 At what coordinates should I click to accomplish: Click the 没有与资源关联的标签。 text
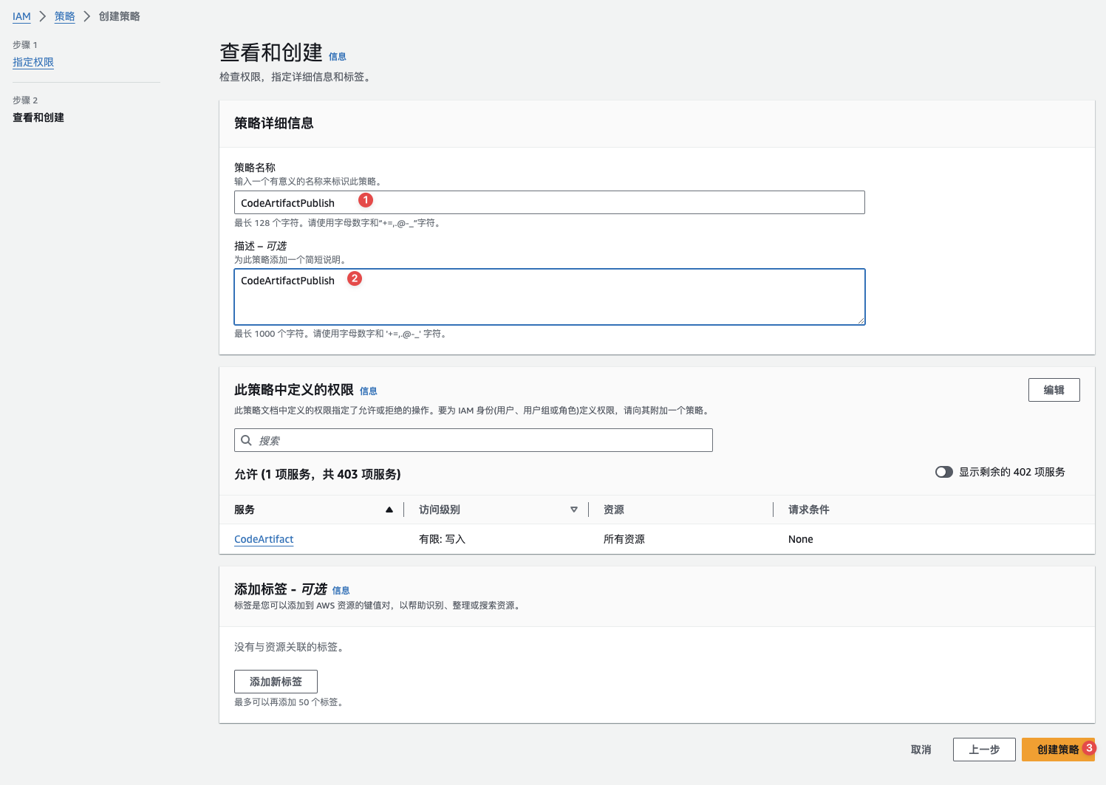pyautogui.click(x=290, y=647)
